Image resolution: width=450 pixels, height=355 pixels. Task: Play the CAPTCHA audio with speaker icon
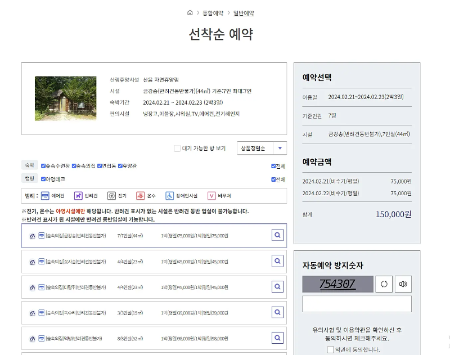(x=403, y=284)
